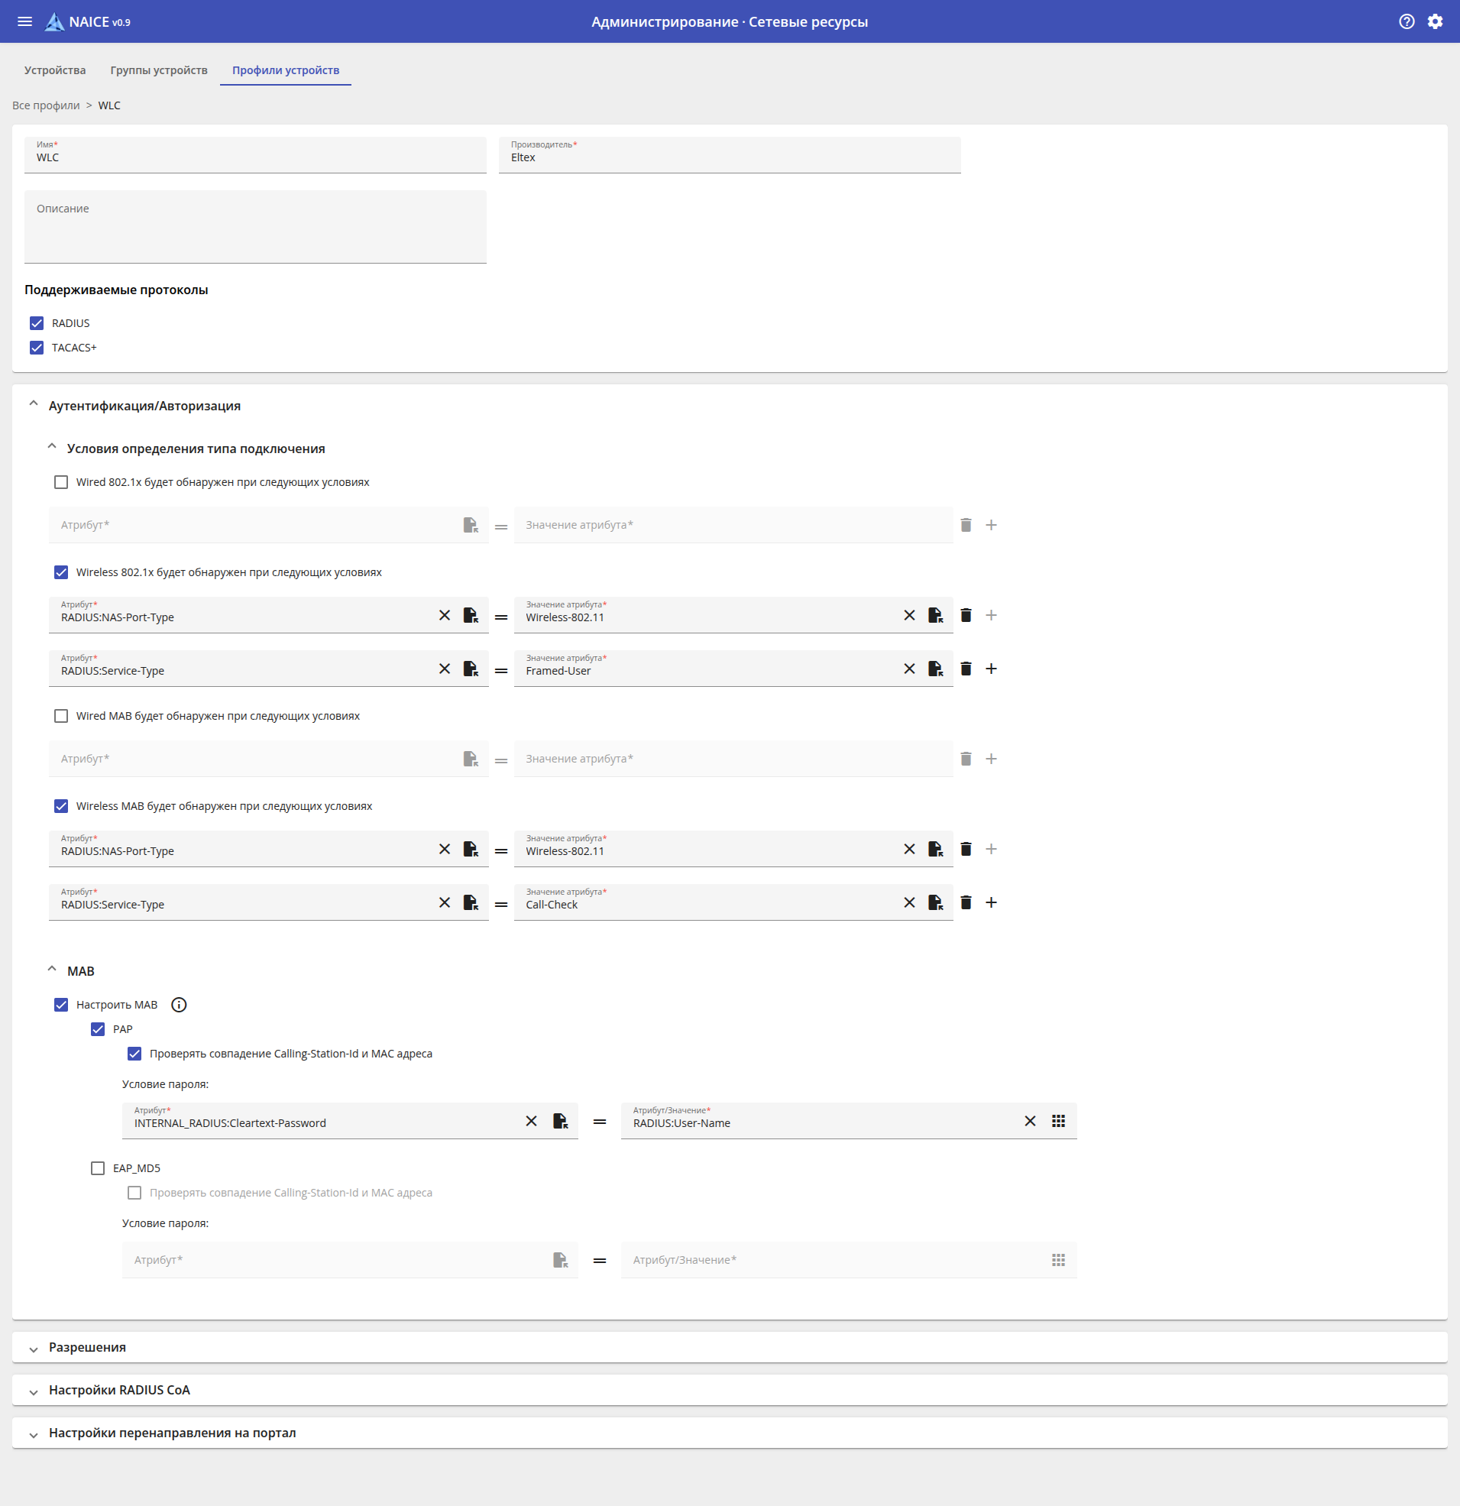Open grid selector for RADIUS:User-Name value
This screenshot has width=1460, height=1506.
[x=1058, y=1121]
